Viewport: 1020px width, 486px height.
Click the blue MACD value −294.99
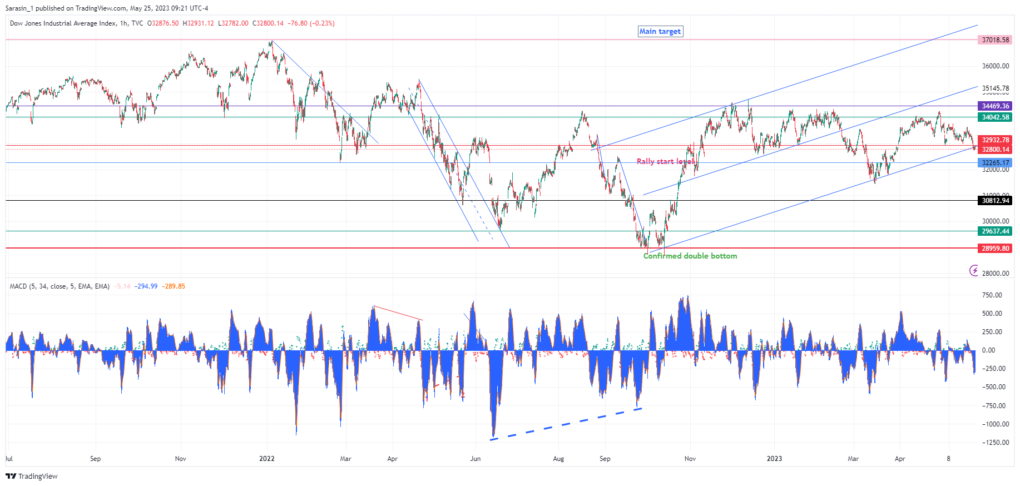pos(146,286)
